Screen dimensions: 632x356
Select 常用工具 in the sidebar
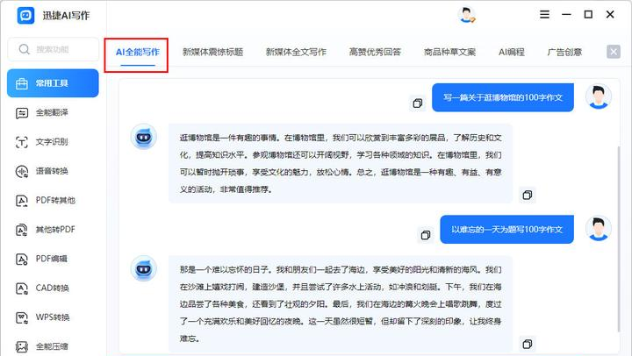53,83
